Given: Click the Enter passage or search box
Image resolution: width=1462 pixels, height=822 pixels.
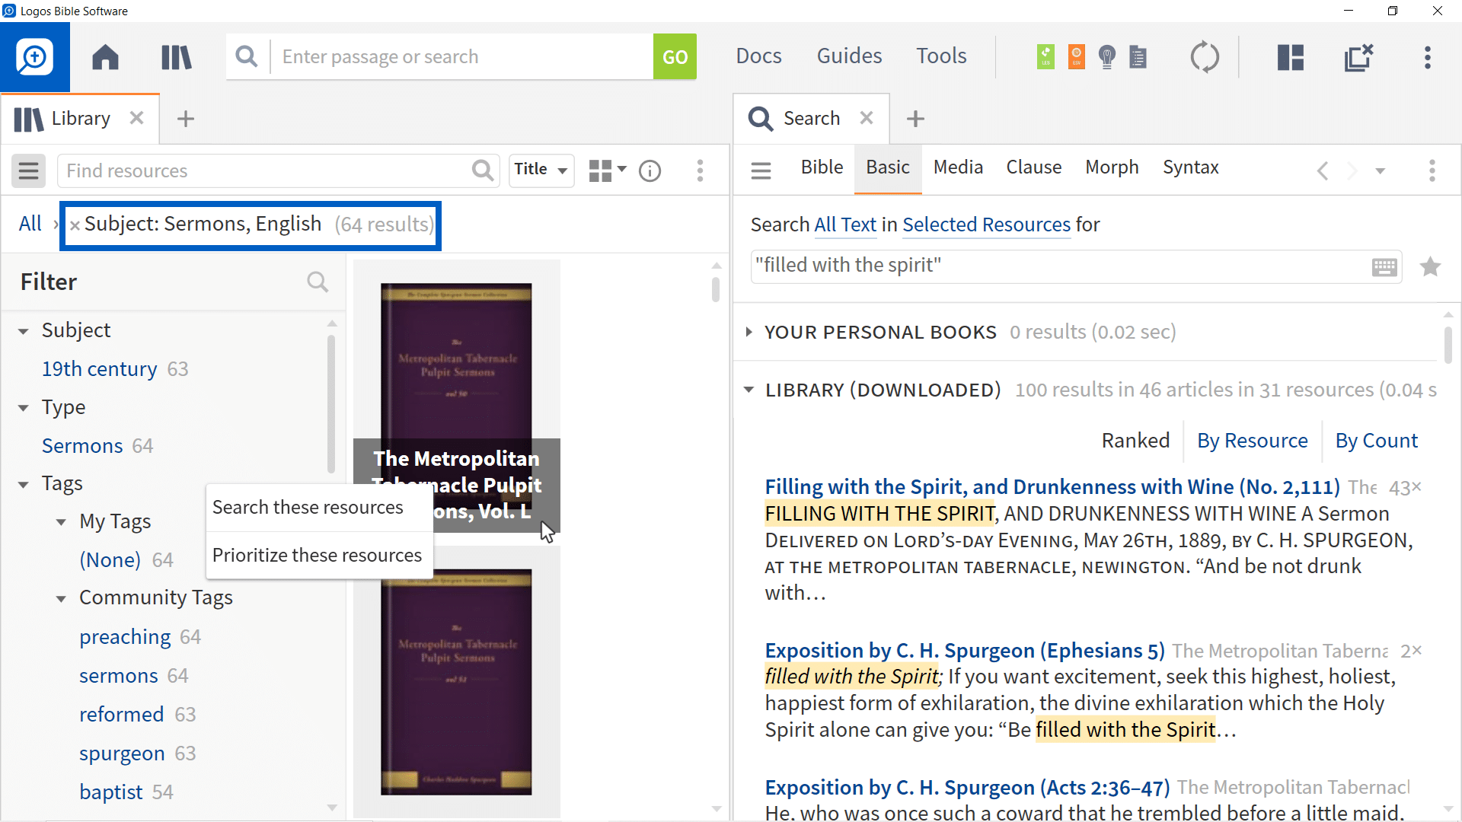Looking at the screenshot, I should (x=461, y=56).
